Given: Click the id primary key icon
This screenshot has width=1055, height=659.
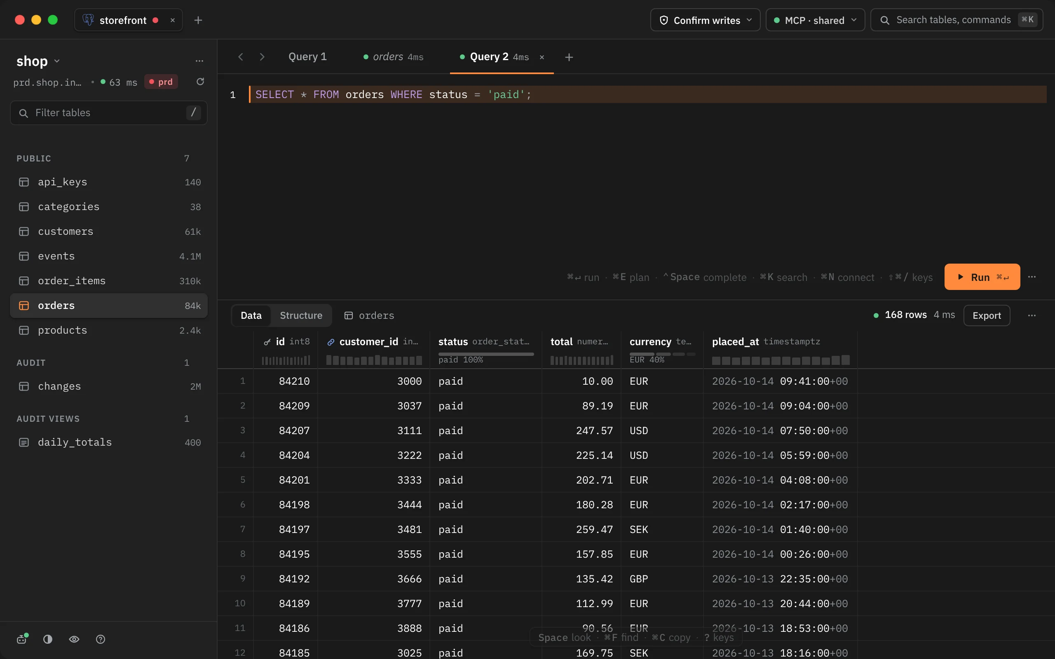Looking at the screenshot, I should point(267,342).
